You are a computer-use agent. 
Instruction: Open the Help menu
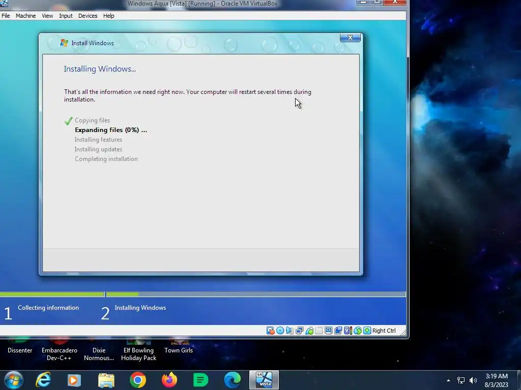pos(108,16)
